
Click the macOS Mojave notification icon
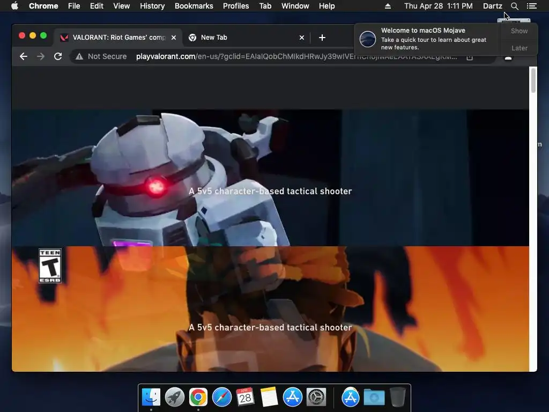(x=368, y=39)
